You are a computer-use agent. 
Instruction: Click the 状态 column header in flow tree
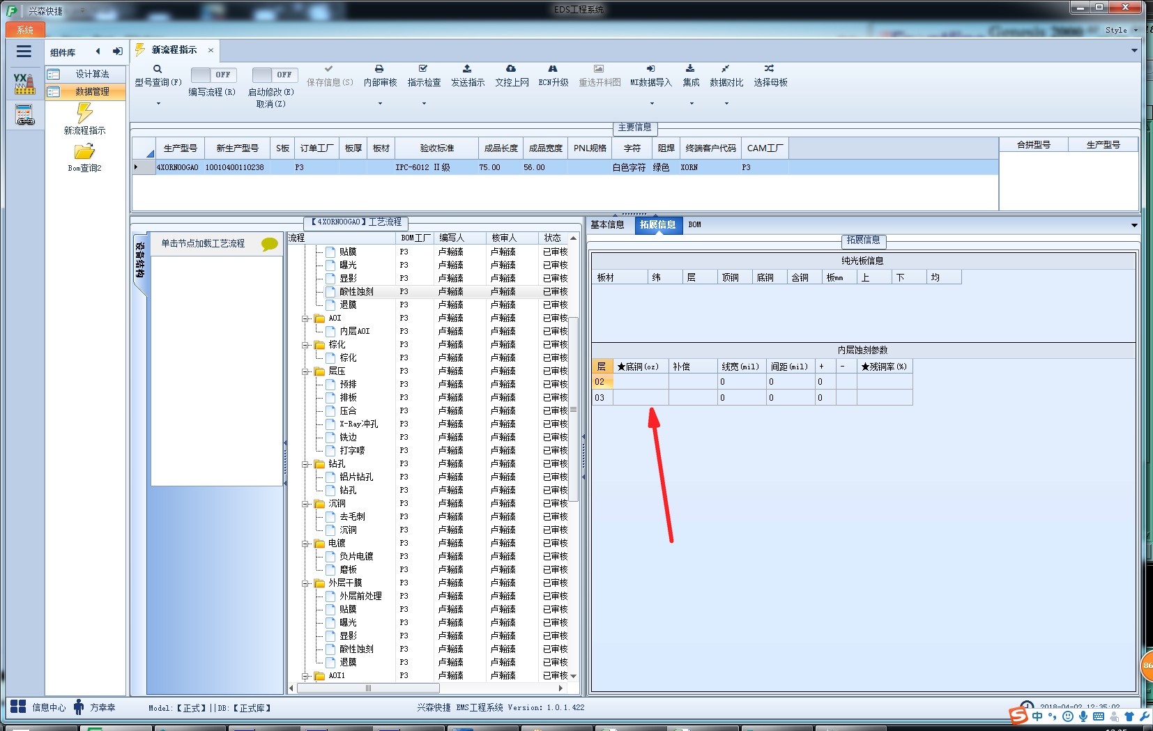(553, 238)
